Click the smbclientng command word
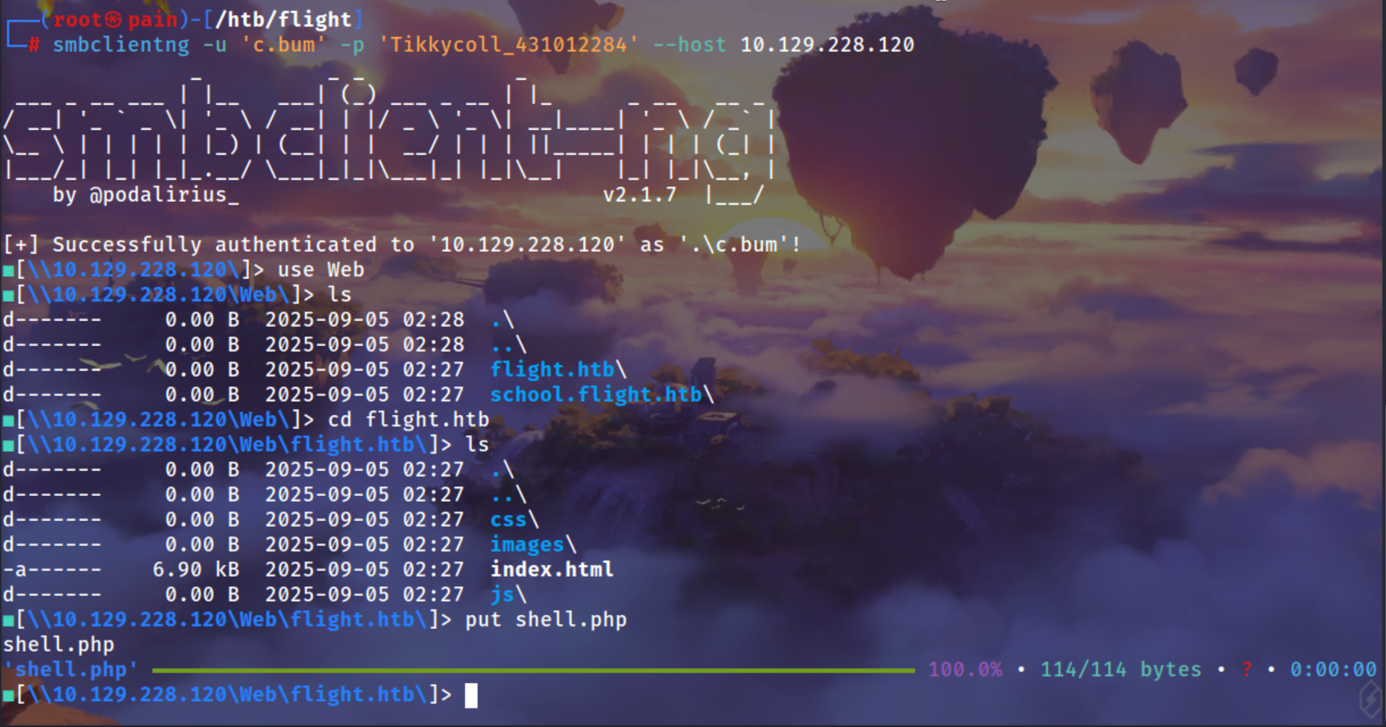Viewport: 1386px width, 727px height. pos(121,45)
